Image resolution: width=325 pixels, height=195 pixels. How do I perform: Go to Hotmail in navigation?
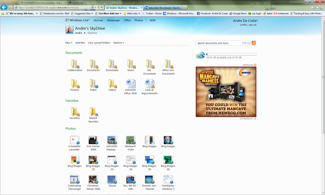tap(98, 20)
